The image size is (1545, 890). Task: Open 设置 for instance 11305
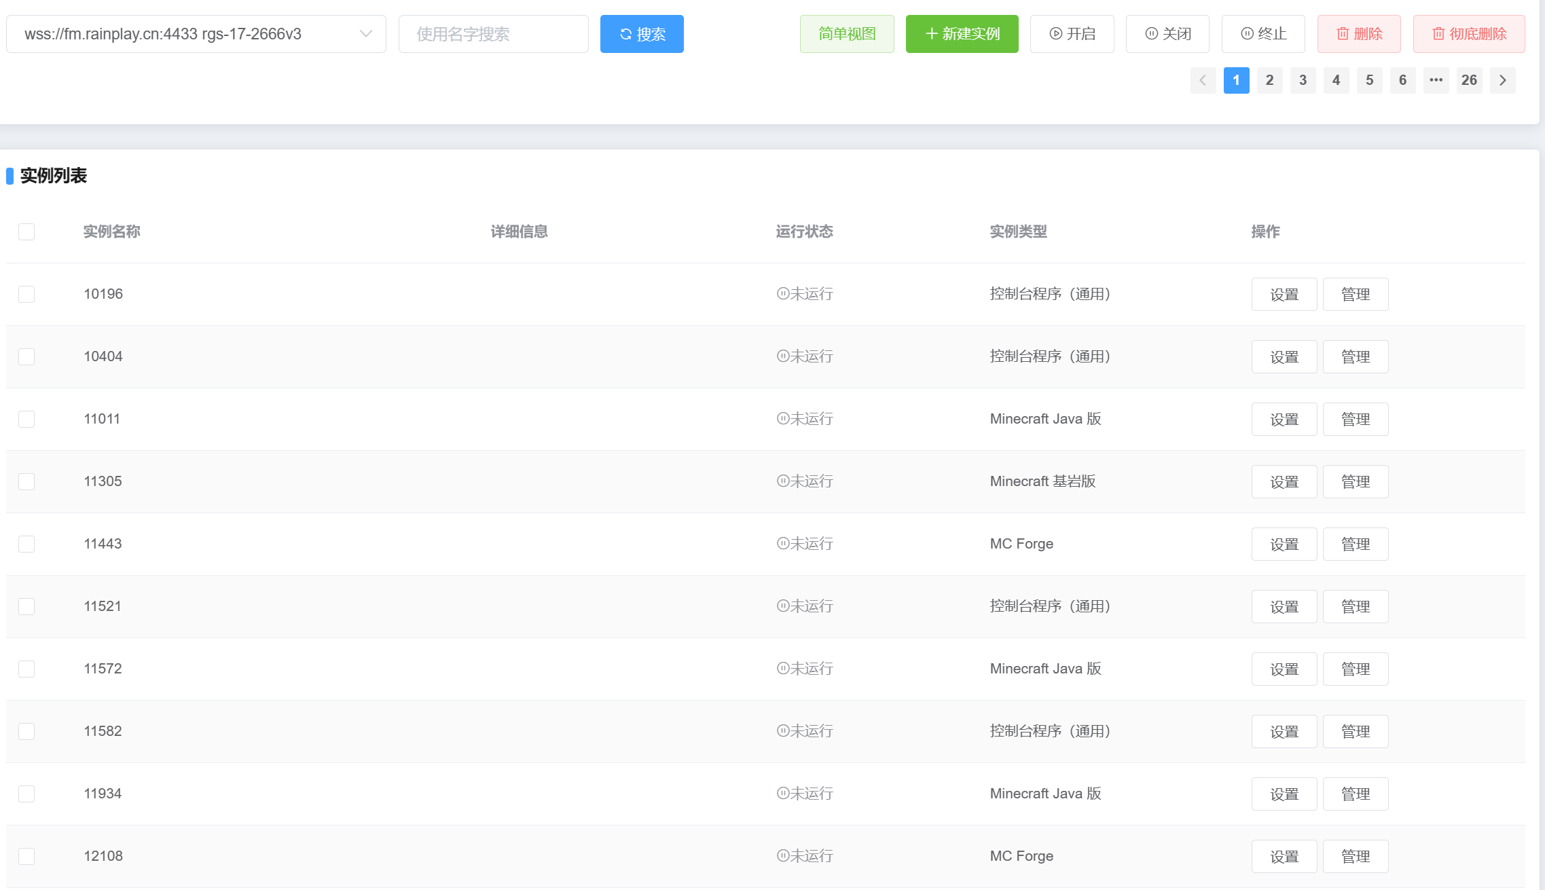click(1284, 481)
